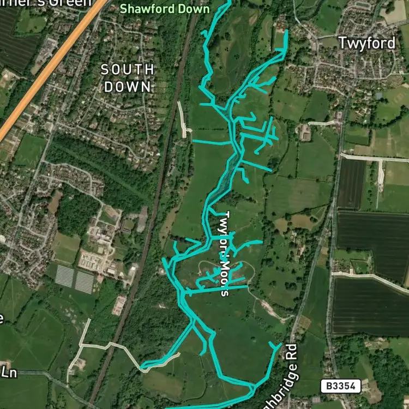
Task: Select the solar panel array field
Action: (74, 279)
